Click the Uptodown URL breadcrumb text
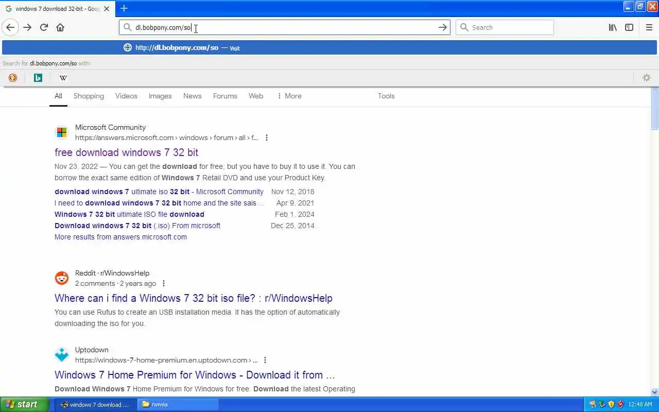 [x=166, y=360]
